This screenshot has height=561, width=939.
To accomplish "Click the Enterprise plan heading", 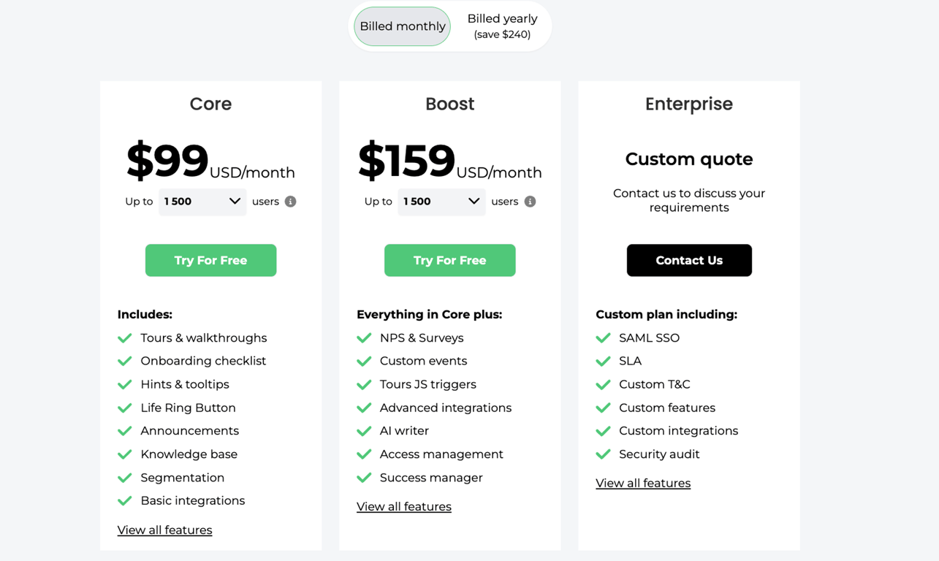I will tap(688, 104).
